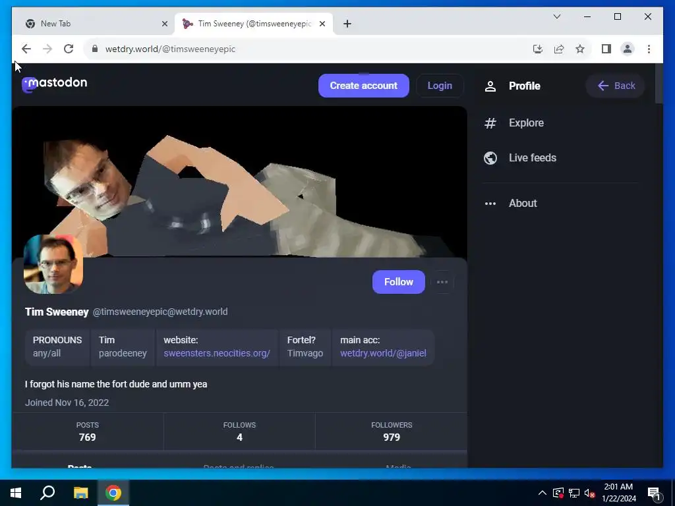Click the Chrome taskbar icon
This screenshot has height=506, width=675.
click(113, 493)
